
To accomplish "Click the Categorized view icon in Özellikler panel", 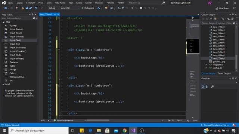I will 203,87.
